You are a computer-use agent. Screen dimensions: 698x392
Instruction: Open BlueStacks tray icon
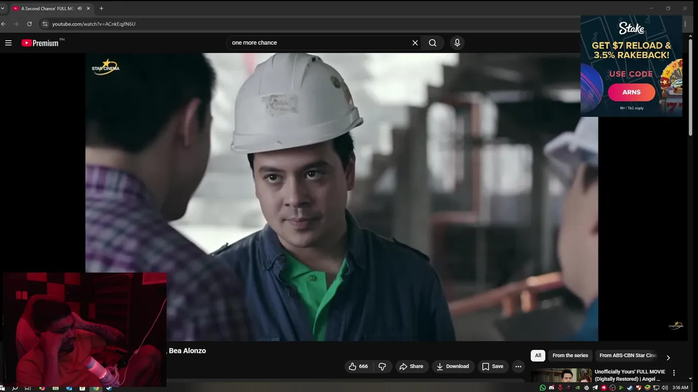click(x=647, y=388)
